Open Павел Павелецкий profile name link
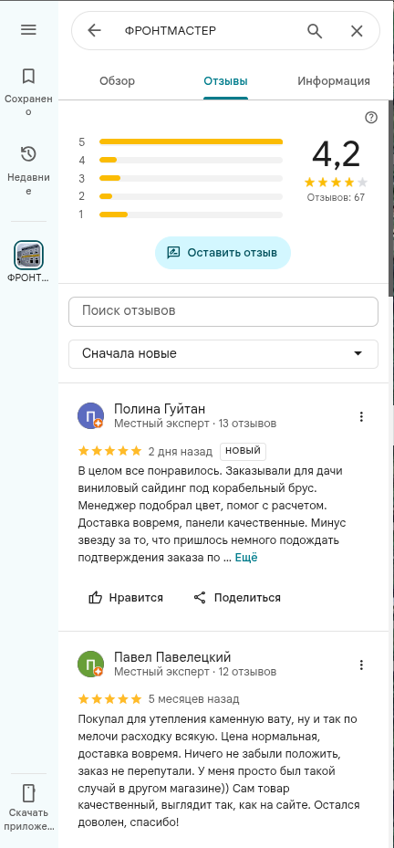The height and width of the screenshot is (848, 394). [172, 657]
